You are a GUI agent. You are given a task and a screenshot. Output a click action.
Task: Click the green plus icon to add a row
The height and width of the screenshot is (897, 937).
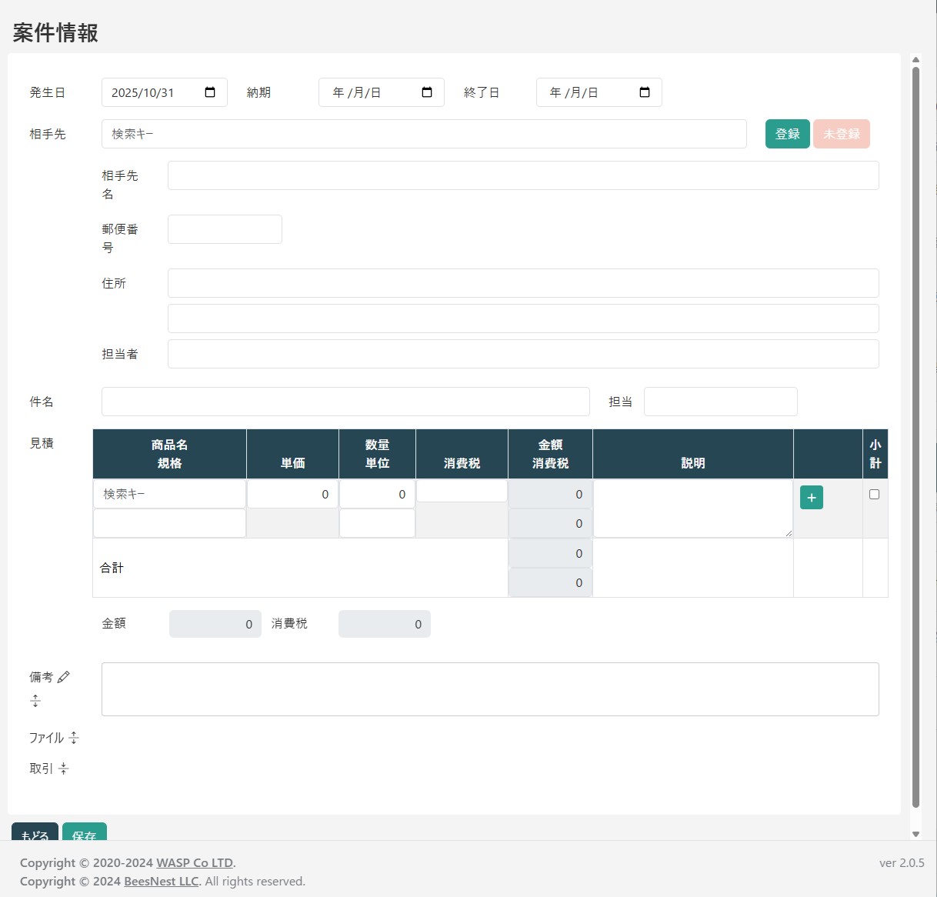click(811, 498)
